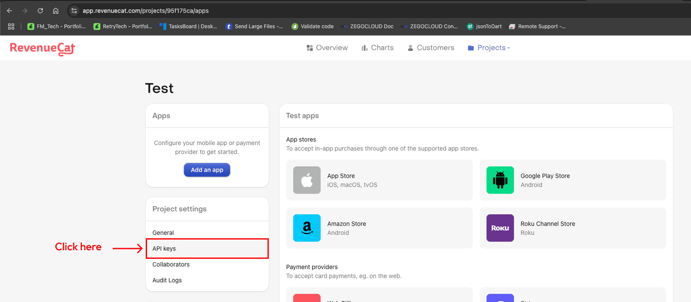
Task: Click the browser address bar URL
Action: tap(146, 11)
